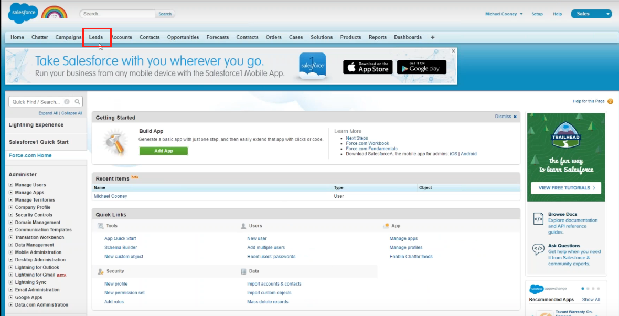Open the Setup link
619x316 pixels.
[537, 14]
